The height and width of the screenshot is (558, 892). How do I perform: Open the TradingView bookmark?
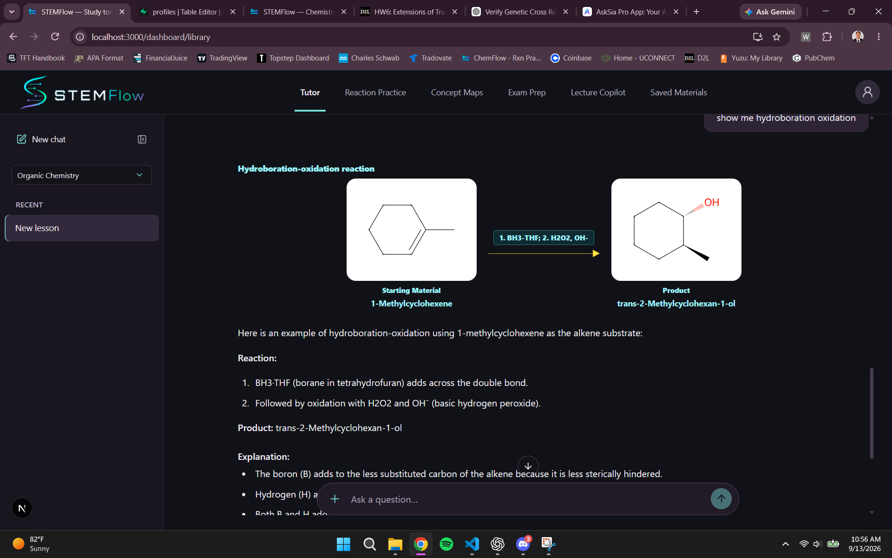tap(223, 58)
